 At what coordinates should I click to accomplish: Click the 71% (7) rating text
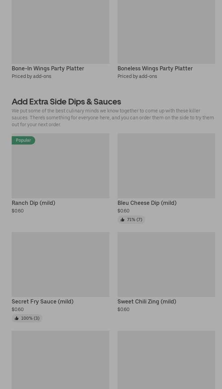click(x=134, y=220)
